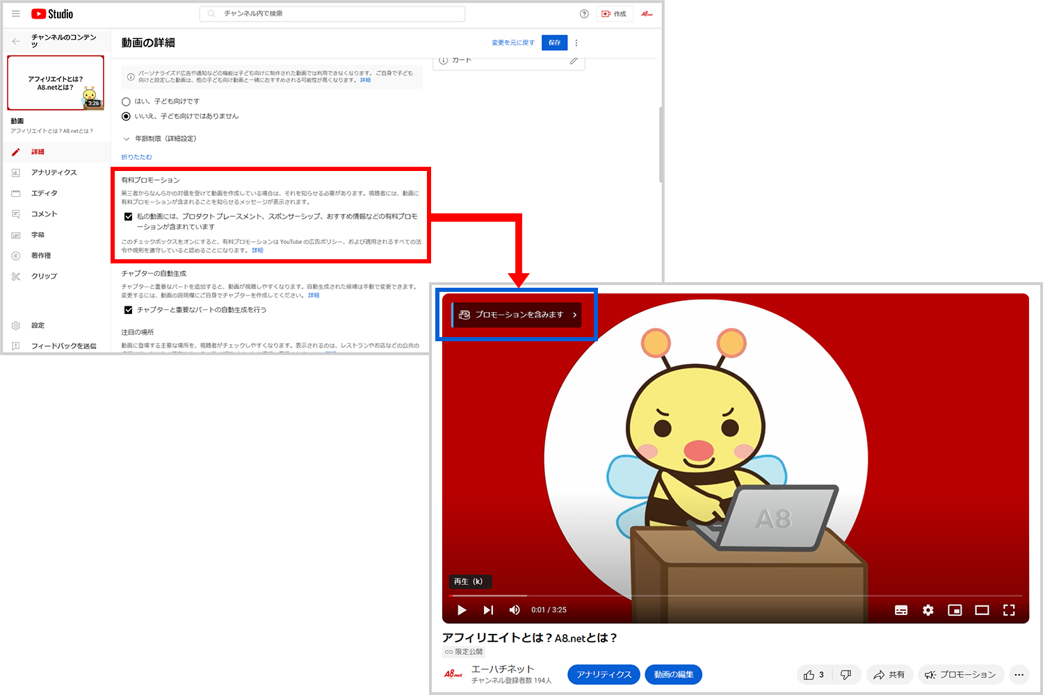
Task: Dislike the video with thumbs down
Action: (x=846, y=675)
